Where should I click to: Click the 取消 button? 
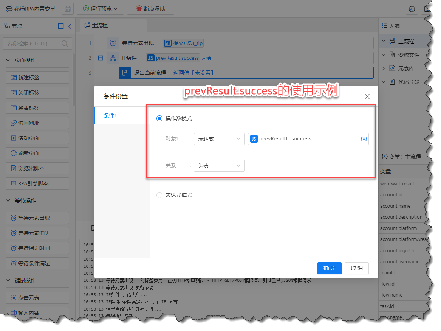coord(357,268)
